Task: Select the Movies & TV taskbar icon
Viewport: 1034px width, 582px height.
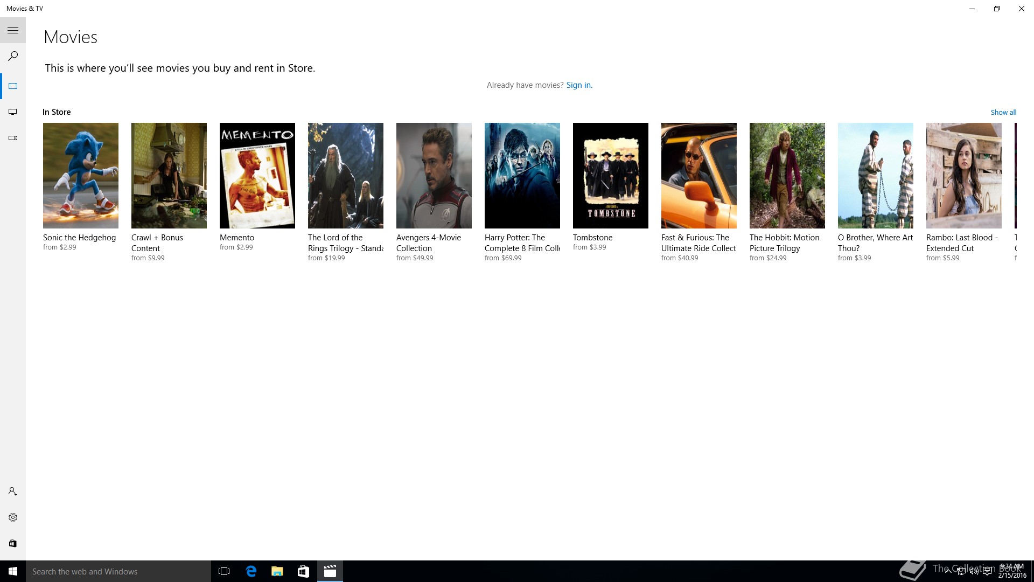Action: [330, 571]
